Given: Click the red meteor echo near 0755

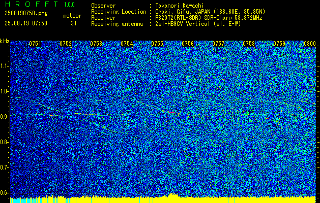Looking at the screenshot, I should tap(170, 112).
